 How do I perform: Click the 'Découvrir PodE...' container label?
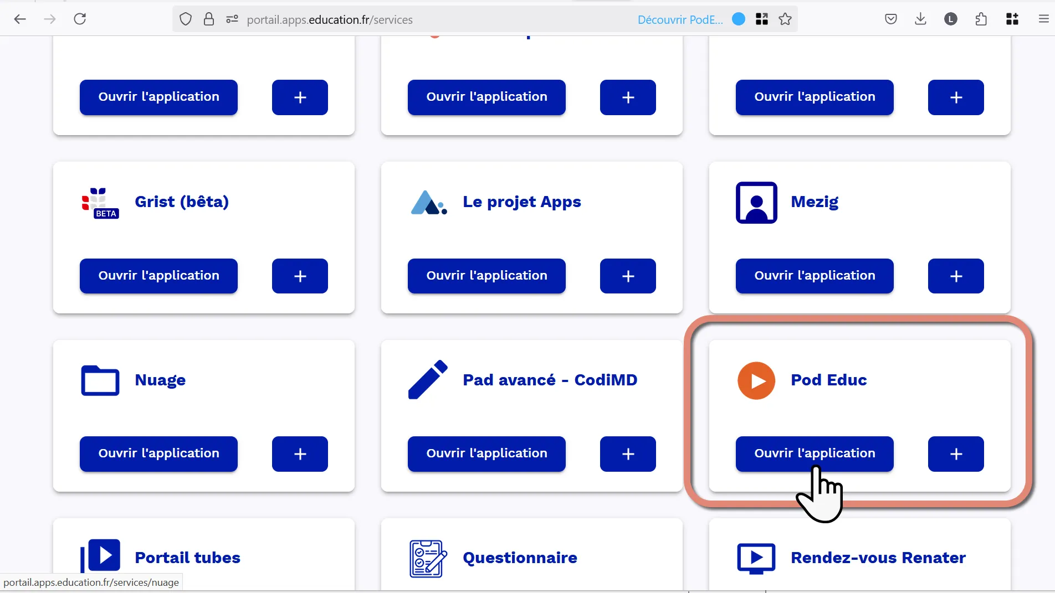pyautogui.click(x=680, y=19)
